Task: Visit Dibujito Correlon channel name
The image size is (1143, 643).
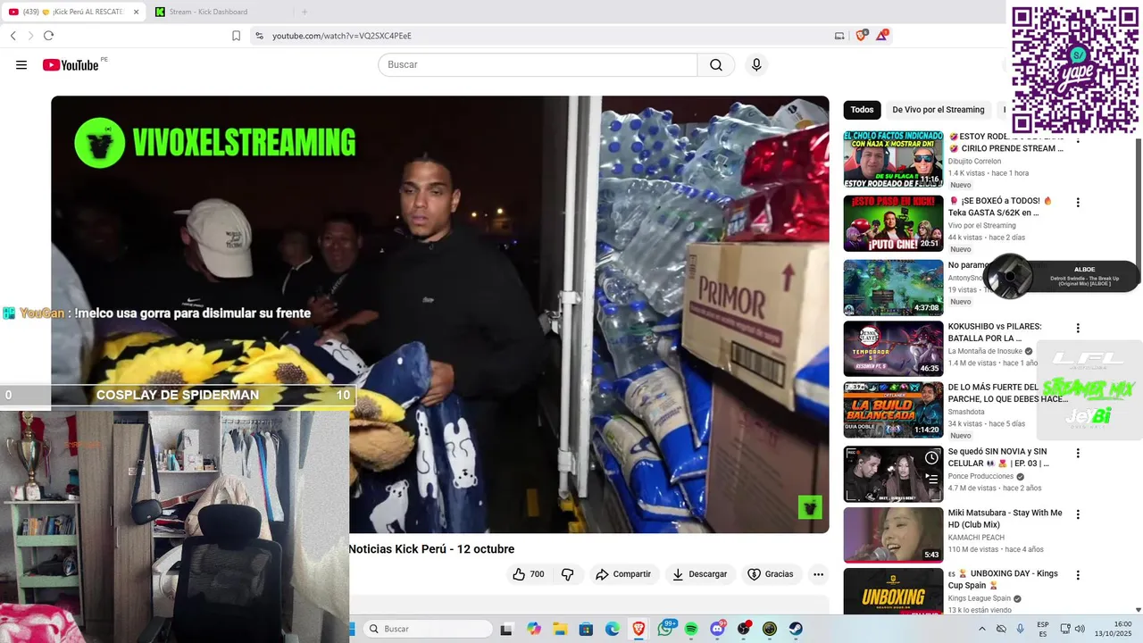Action: [974, 161]
